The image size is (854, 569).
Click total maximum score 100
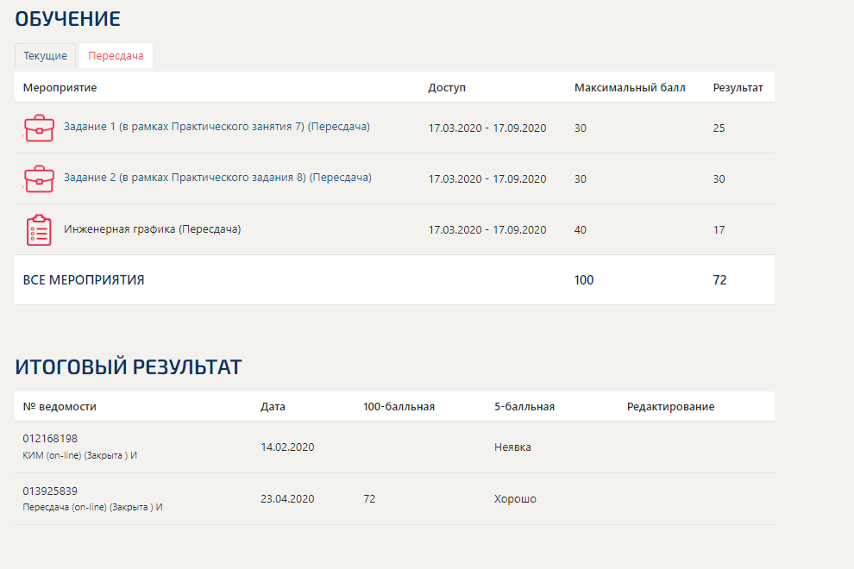(584, 280)
